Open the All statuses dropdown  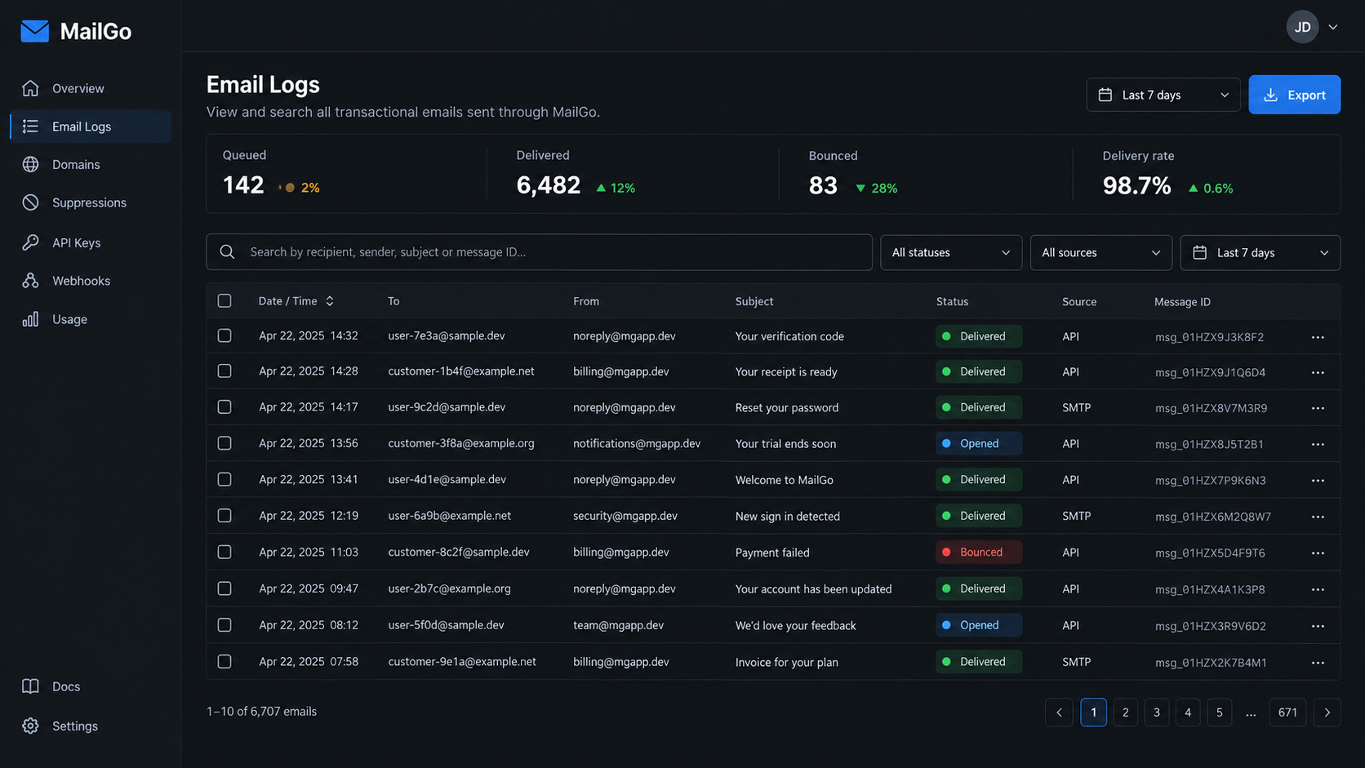[x=951, y=252]
